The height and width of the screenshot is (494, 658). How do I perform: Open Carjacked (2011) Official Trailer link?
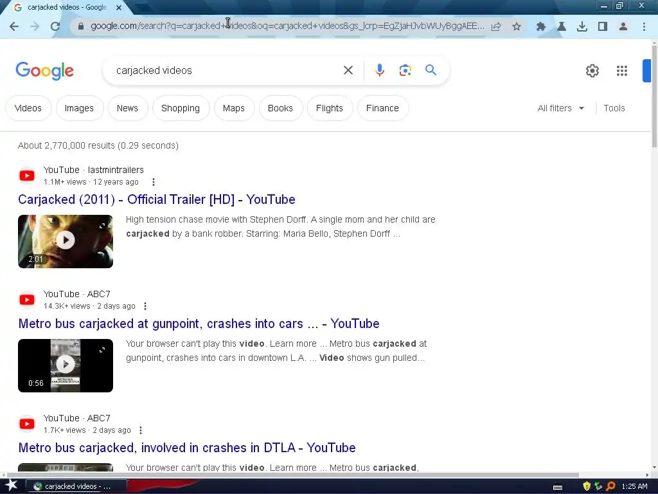pyautogui.click(x=157, y=199)
